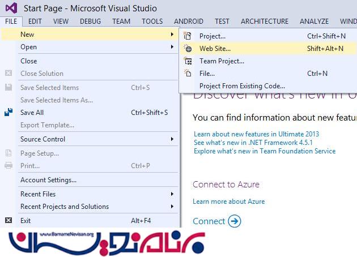Click the New File icon

tap(188, 74)
